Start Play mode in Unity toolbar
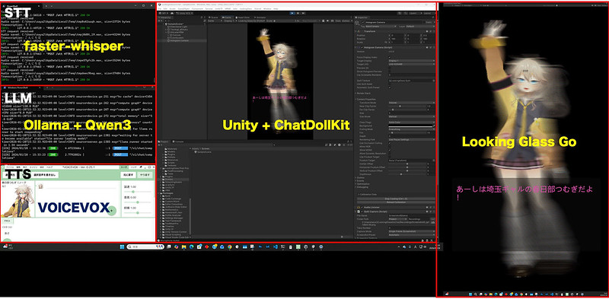This screenshot has width=609, height=299. (x=292, y=13)
